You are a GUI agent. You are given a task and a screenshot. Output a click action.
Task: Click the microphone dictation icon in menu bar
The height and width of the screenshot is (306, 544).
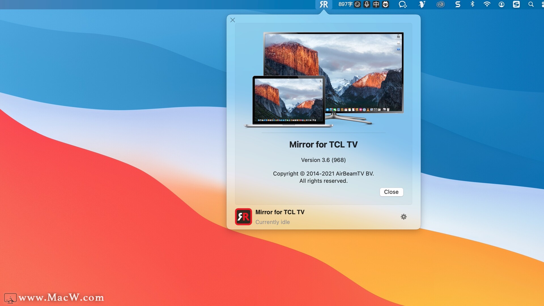point(367,4)
